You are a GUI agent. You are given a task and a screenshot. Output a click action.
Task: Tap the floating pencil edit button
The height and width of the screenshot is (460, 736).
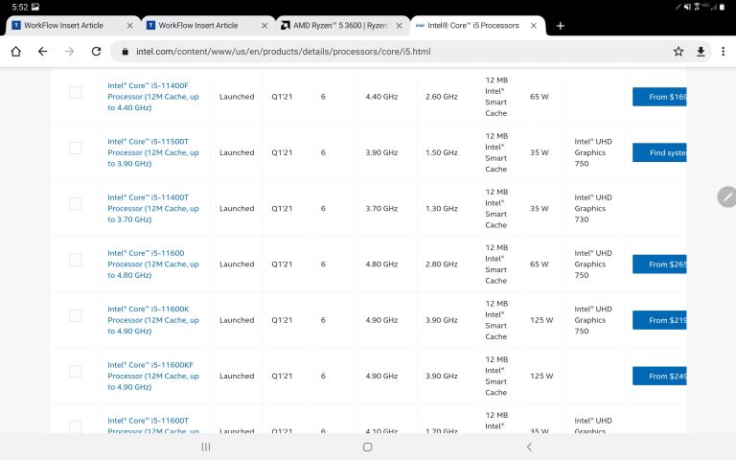click(x=727, y=196)
